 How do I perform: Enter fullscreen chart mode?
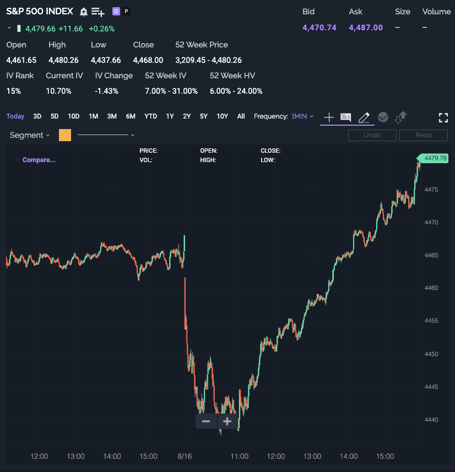[x=443, y=117]
